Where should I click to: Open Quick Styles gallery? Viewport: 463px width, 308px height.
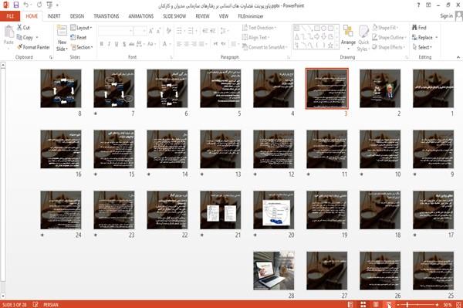pos(363,38)
